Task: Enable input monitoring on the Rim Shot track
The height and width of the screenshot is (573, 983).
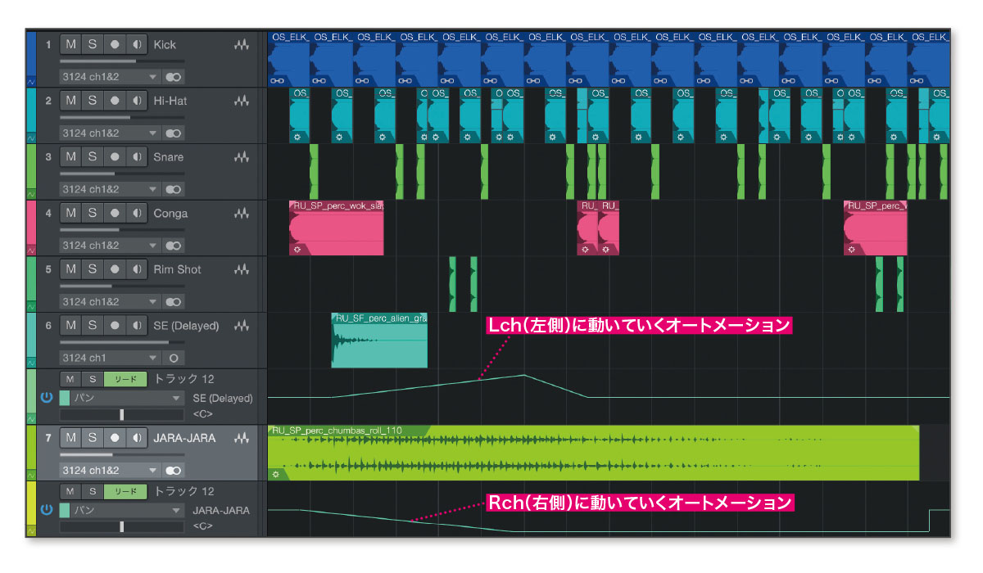Action: pyautogui.click(x=137, y=269)
